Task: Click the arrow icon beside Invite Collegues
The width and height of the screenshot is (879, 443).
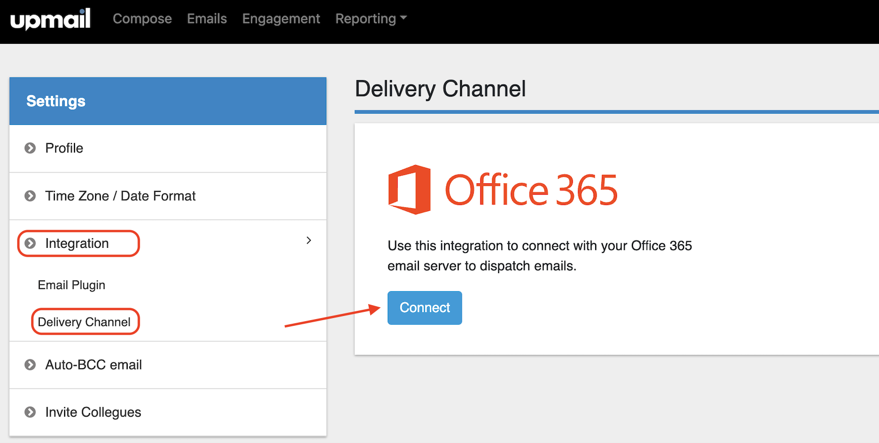Action: click(x=30, y=412)
